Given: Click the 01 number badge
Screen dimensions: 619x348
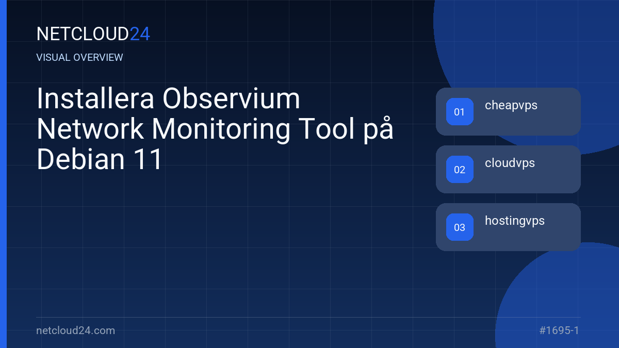Looking at the screenshot, I should 460,111.
